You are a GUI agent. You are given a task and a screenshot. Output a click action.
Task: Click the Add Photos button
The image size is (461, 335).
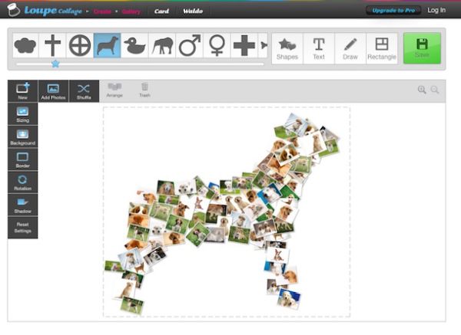53,91
